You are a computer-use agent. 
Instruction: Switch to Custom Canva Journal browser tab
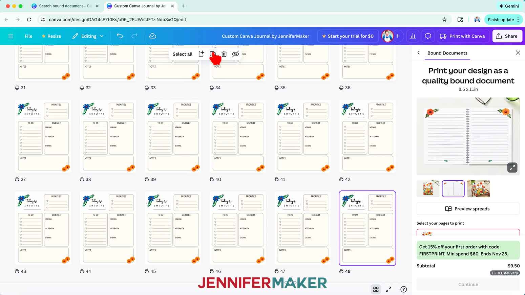[x=140, y=6]
